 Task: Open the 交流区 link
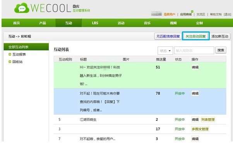click(x=201, y=14)
